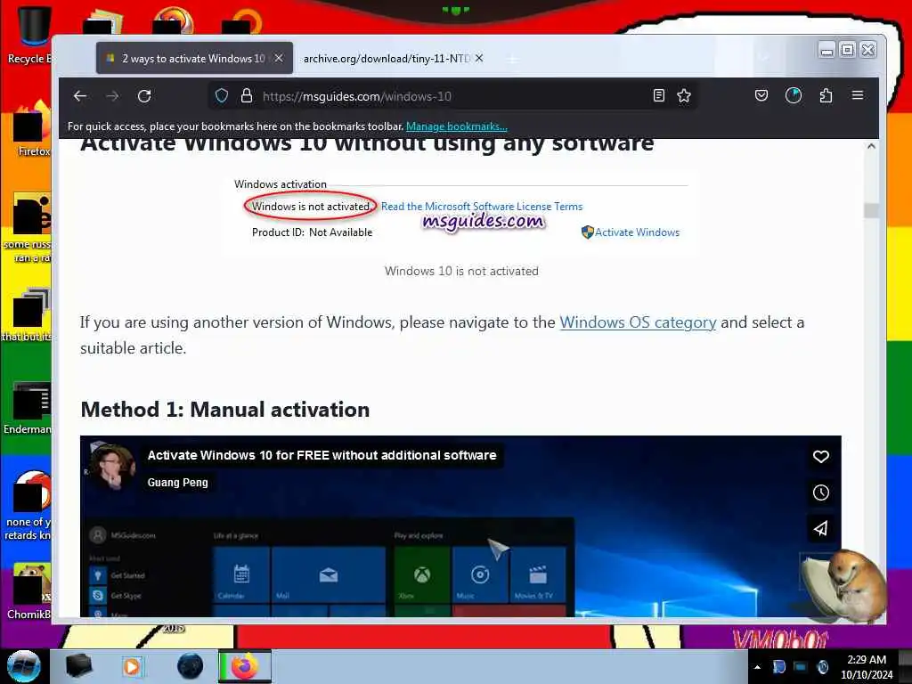Open the Firefox hamburger menu
This screenshot has height=684, width=912.
click(858, 95)
